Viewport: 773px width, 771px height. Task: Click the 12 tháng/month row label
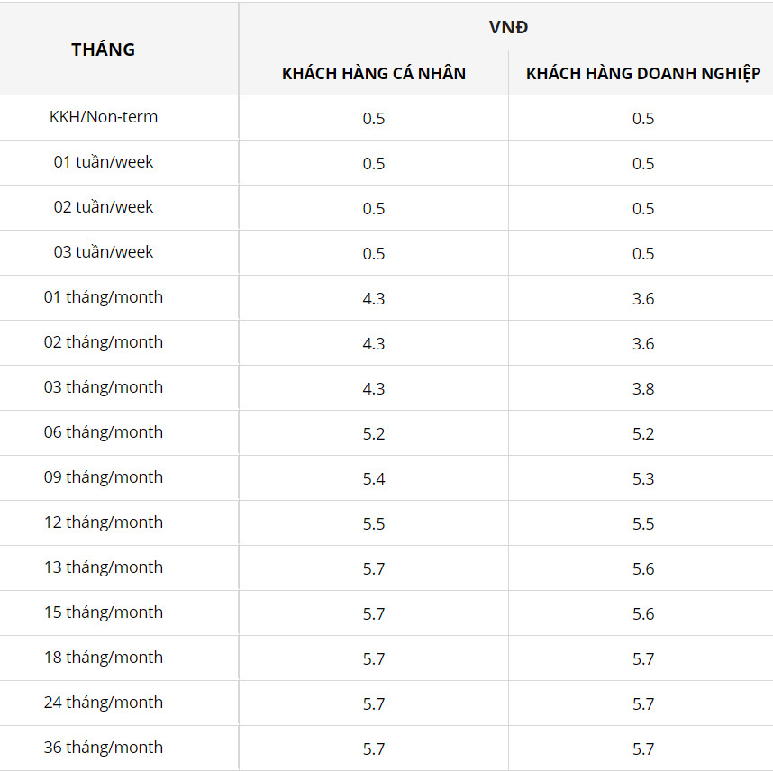pos(104,522)
